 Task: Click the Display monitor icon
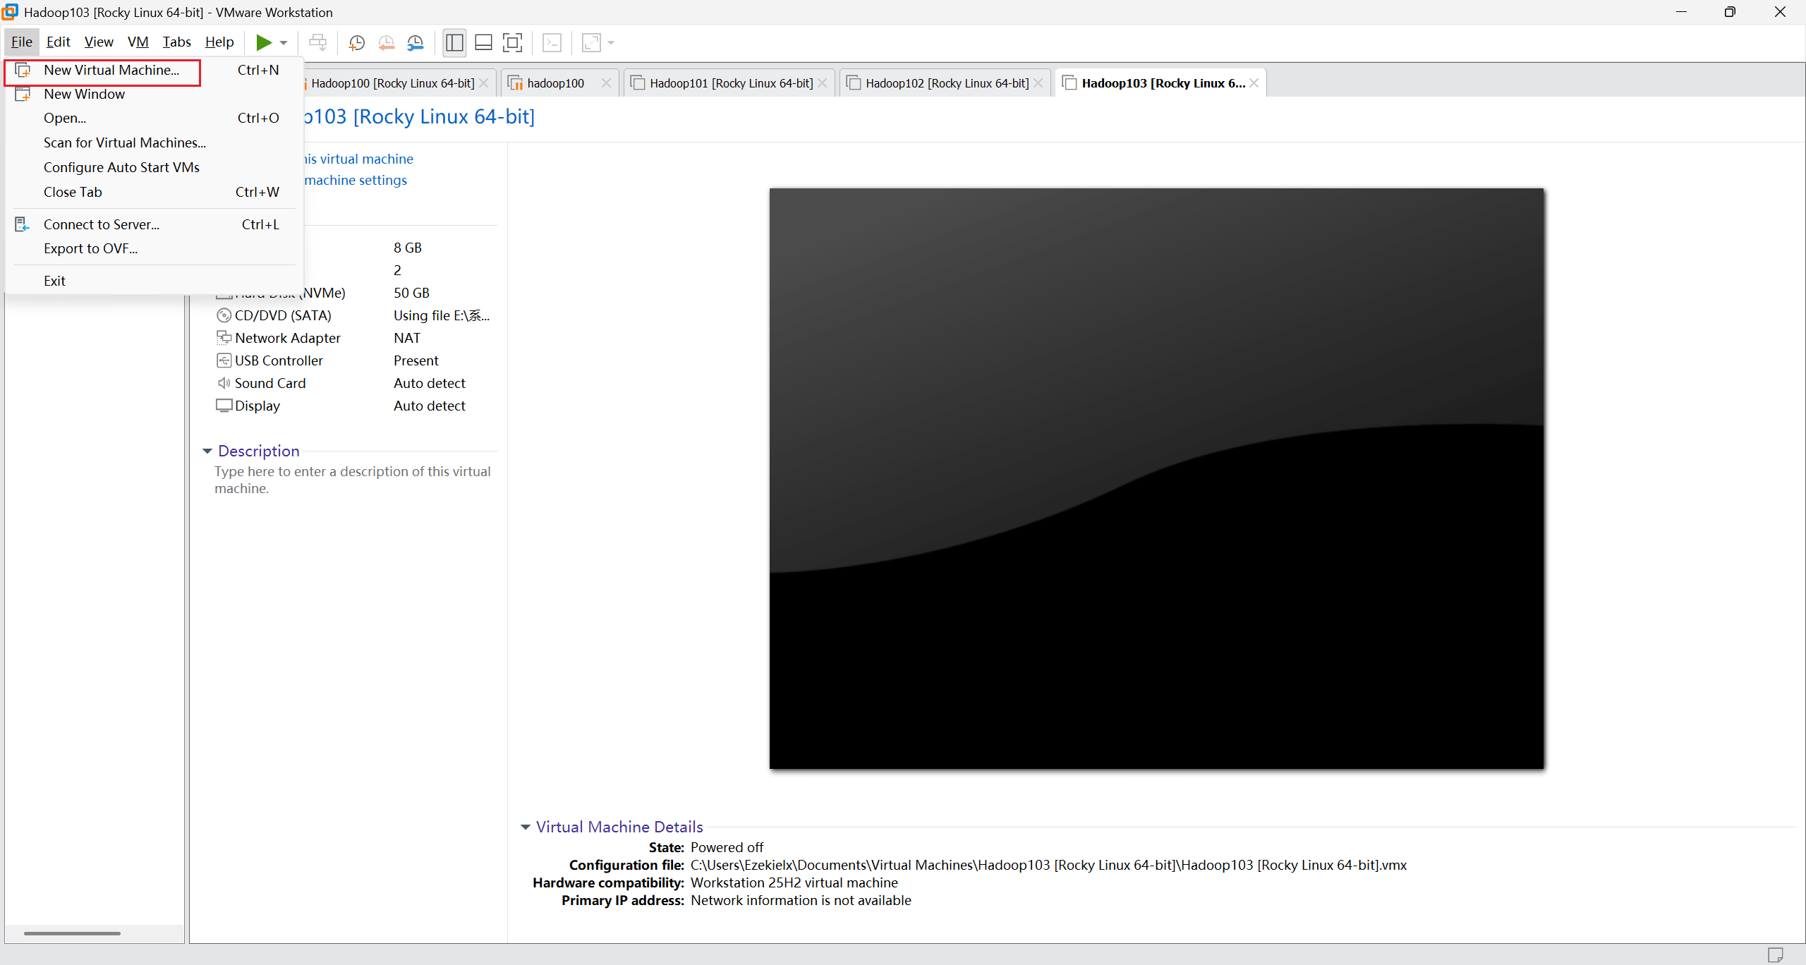(x=224, y=406)
